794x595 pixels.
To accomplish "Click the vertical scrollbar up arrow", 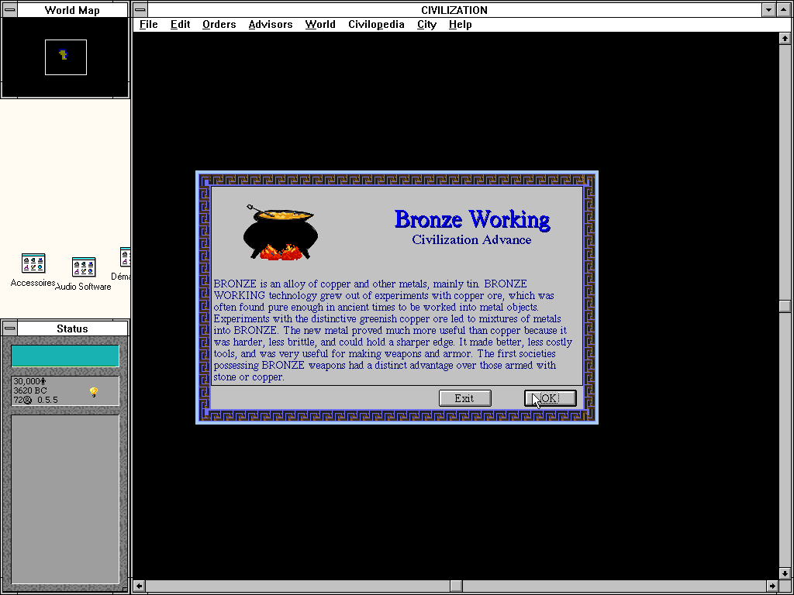I will 785,38.
